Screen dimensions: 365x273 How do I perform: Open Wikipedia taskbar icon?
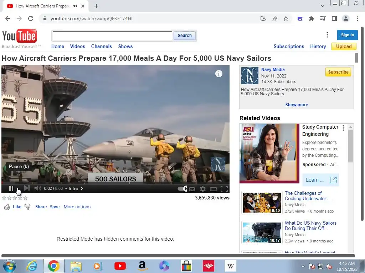click(231, 266)
